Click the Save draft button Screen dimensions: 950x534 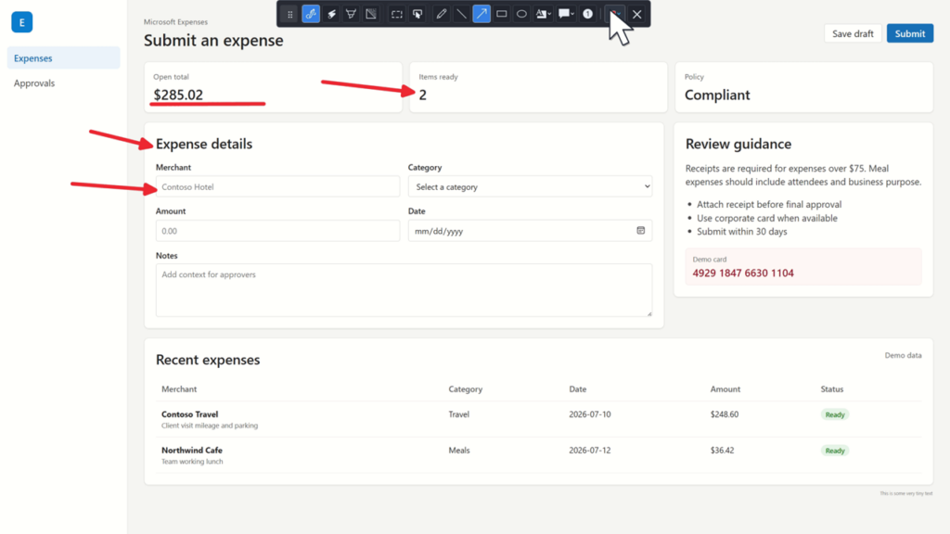point(853,33)
